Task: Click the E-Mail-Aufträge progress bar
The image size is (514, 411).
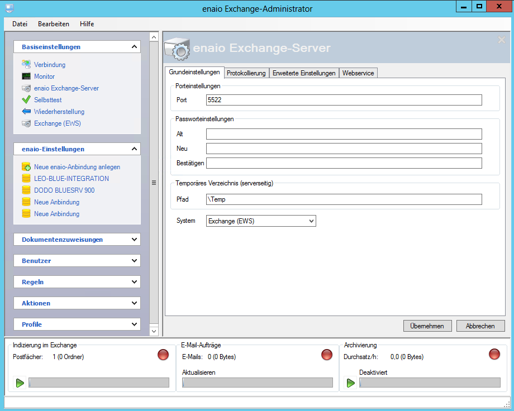Action: point(258,383)
